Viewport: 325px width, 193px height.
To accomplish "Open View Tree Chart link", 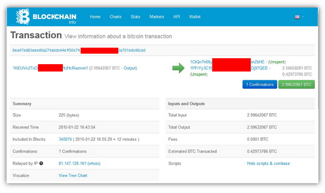I will coord(73,176).
